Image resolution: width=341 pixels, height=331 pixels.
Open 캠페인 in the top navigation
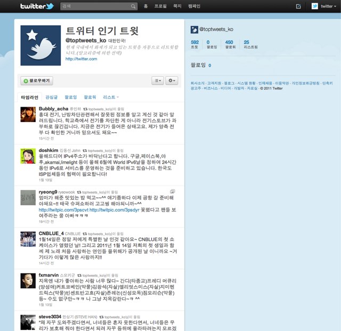pos(194,6)
